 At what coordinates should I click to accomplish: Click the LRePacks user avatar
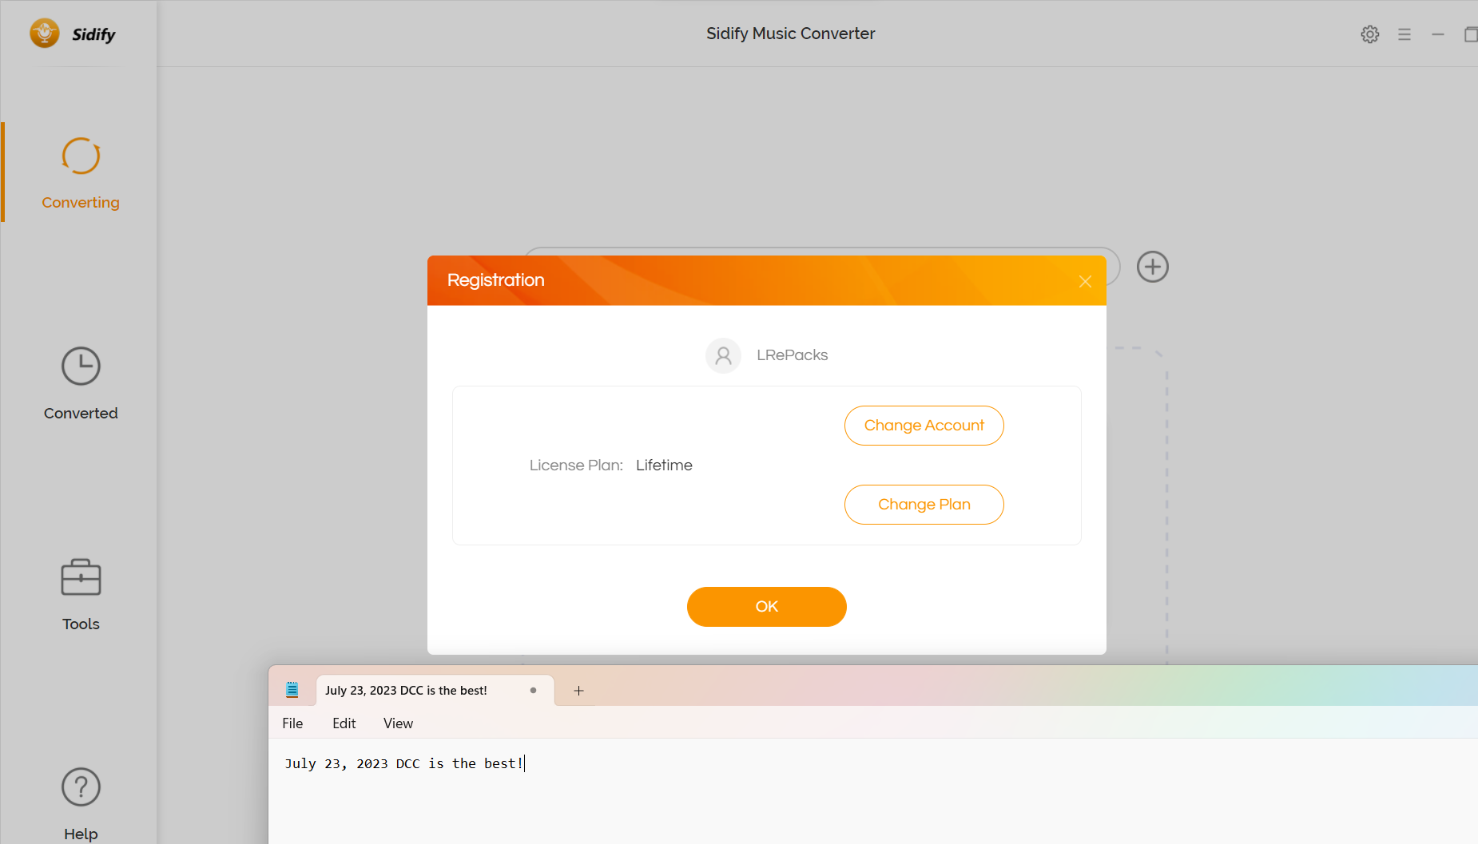(723, 355)
